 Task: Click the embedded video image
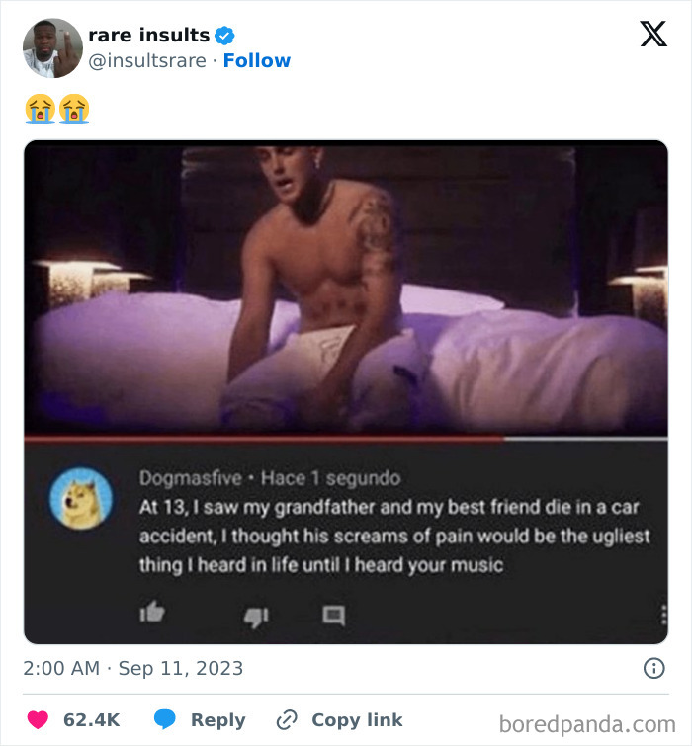pos(346,287)
